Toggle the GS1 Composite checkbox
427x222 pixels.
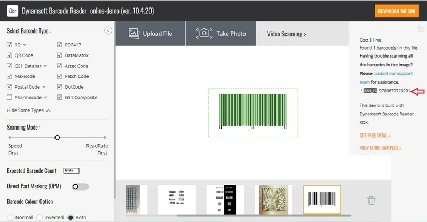coord(60,97)
